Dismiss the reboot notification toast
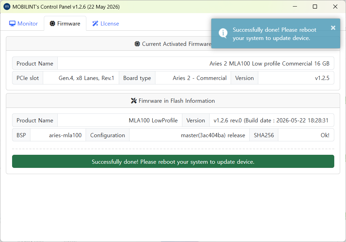The width and height of the screenshot is (346, 242). (333, 28)
